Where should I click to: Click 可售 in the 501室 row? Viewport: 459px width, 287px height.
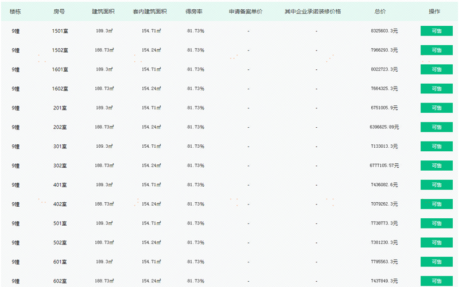[436, 223]
